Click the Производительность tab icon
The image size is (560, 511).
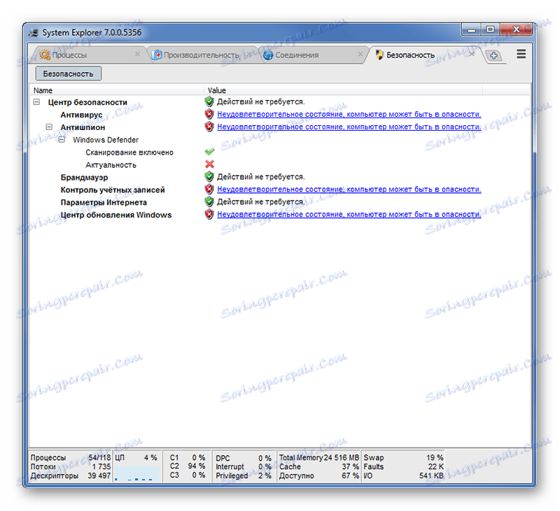click(x=156, y=55)
